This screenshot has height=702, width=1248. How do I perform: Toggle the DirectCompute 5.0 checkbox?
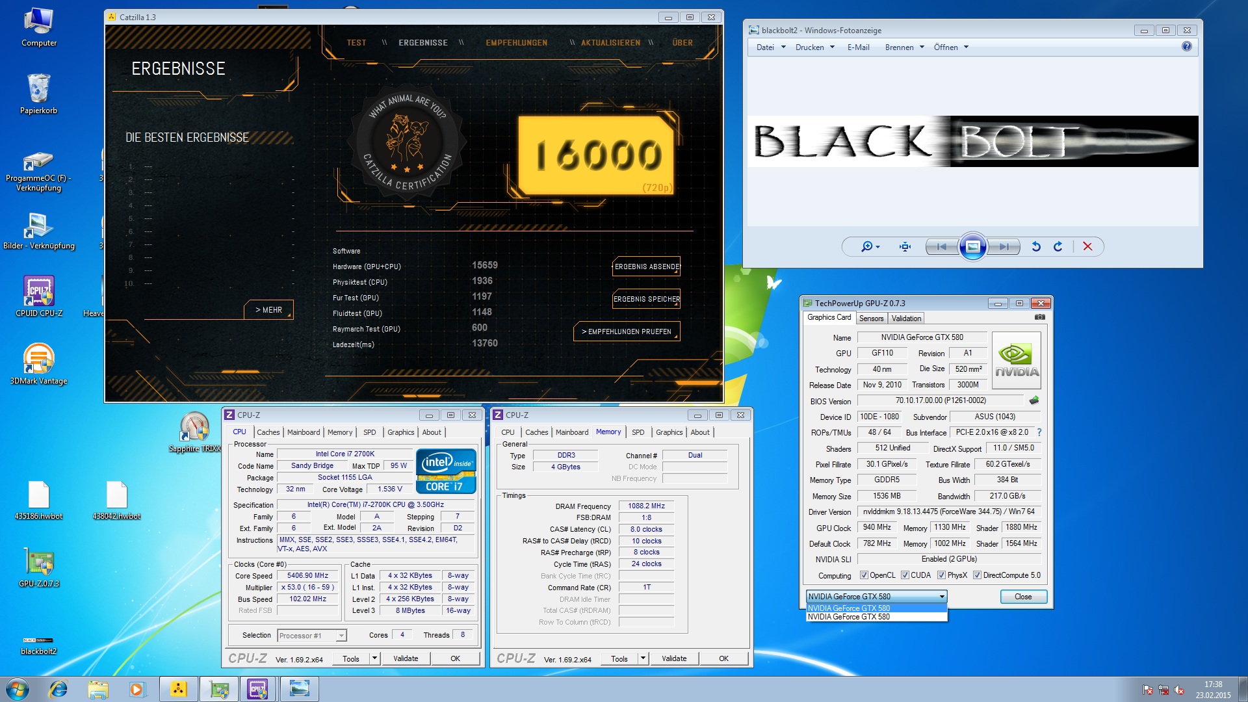pyautogui.click(x=977, y=575)
